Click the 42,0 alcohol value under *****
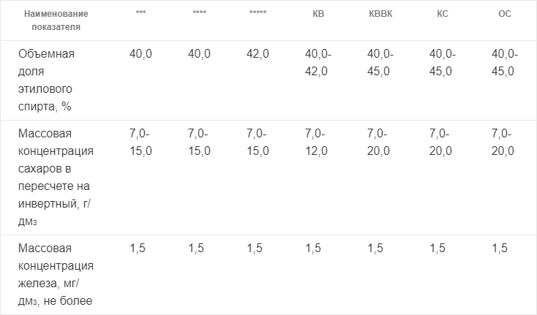 pos(258,53)
